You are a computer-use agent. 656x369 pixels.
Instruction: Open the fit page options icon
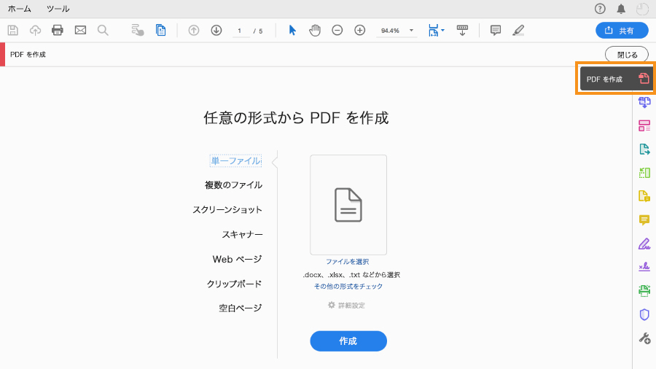click(436, 30)
